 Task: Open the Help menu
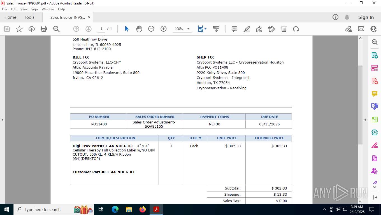click(61, 9)
